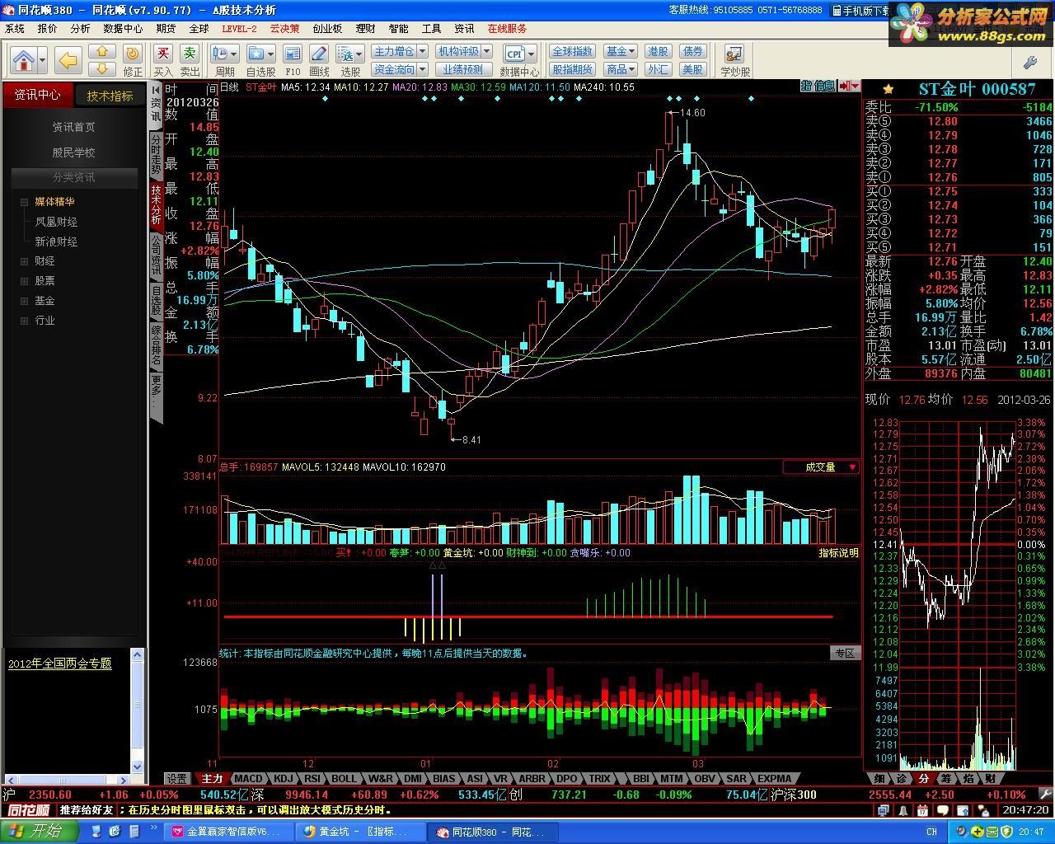The image size is (1055, 844).
Task: Open the dropdown arrow beside home icon
Action: coord(43,60)
